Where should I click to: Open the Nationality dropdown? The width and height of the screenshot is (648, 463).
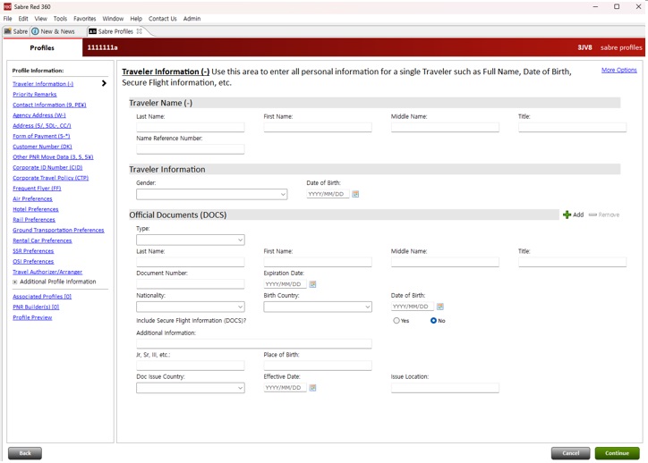pos(191,307)
